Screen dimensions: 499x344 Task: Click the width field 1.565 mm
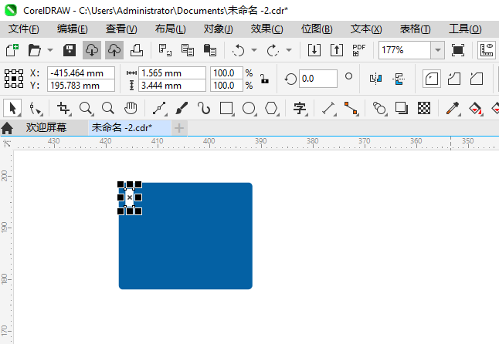click(172, 73)
